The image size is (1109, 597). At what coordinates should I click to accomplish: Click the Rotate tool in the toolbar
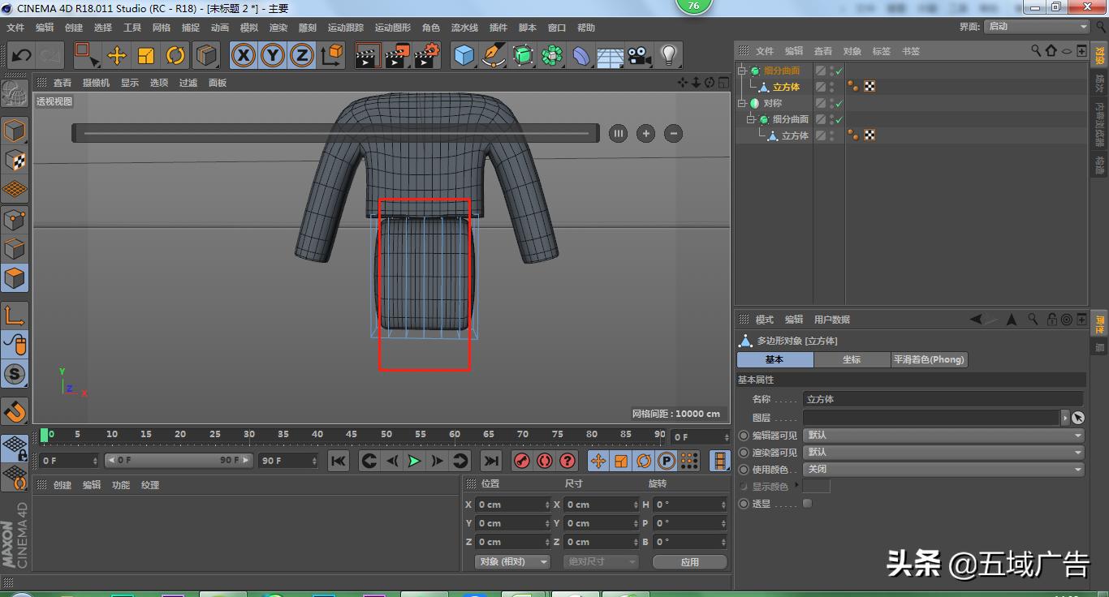click(x=175, y=55)
